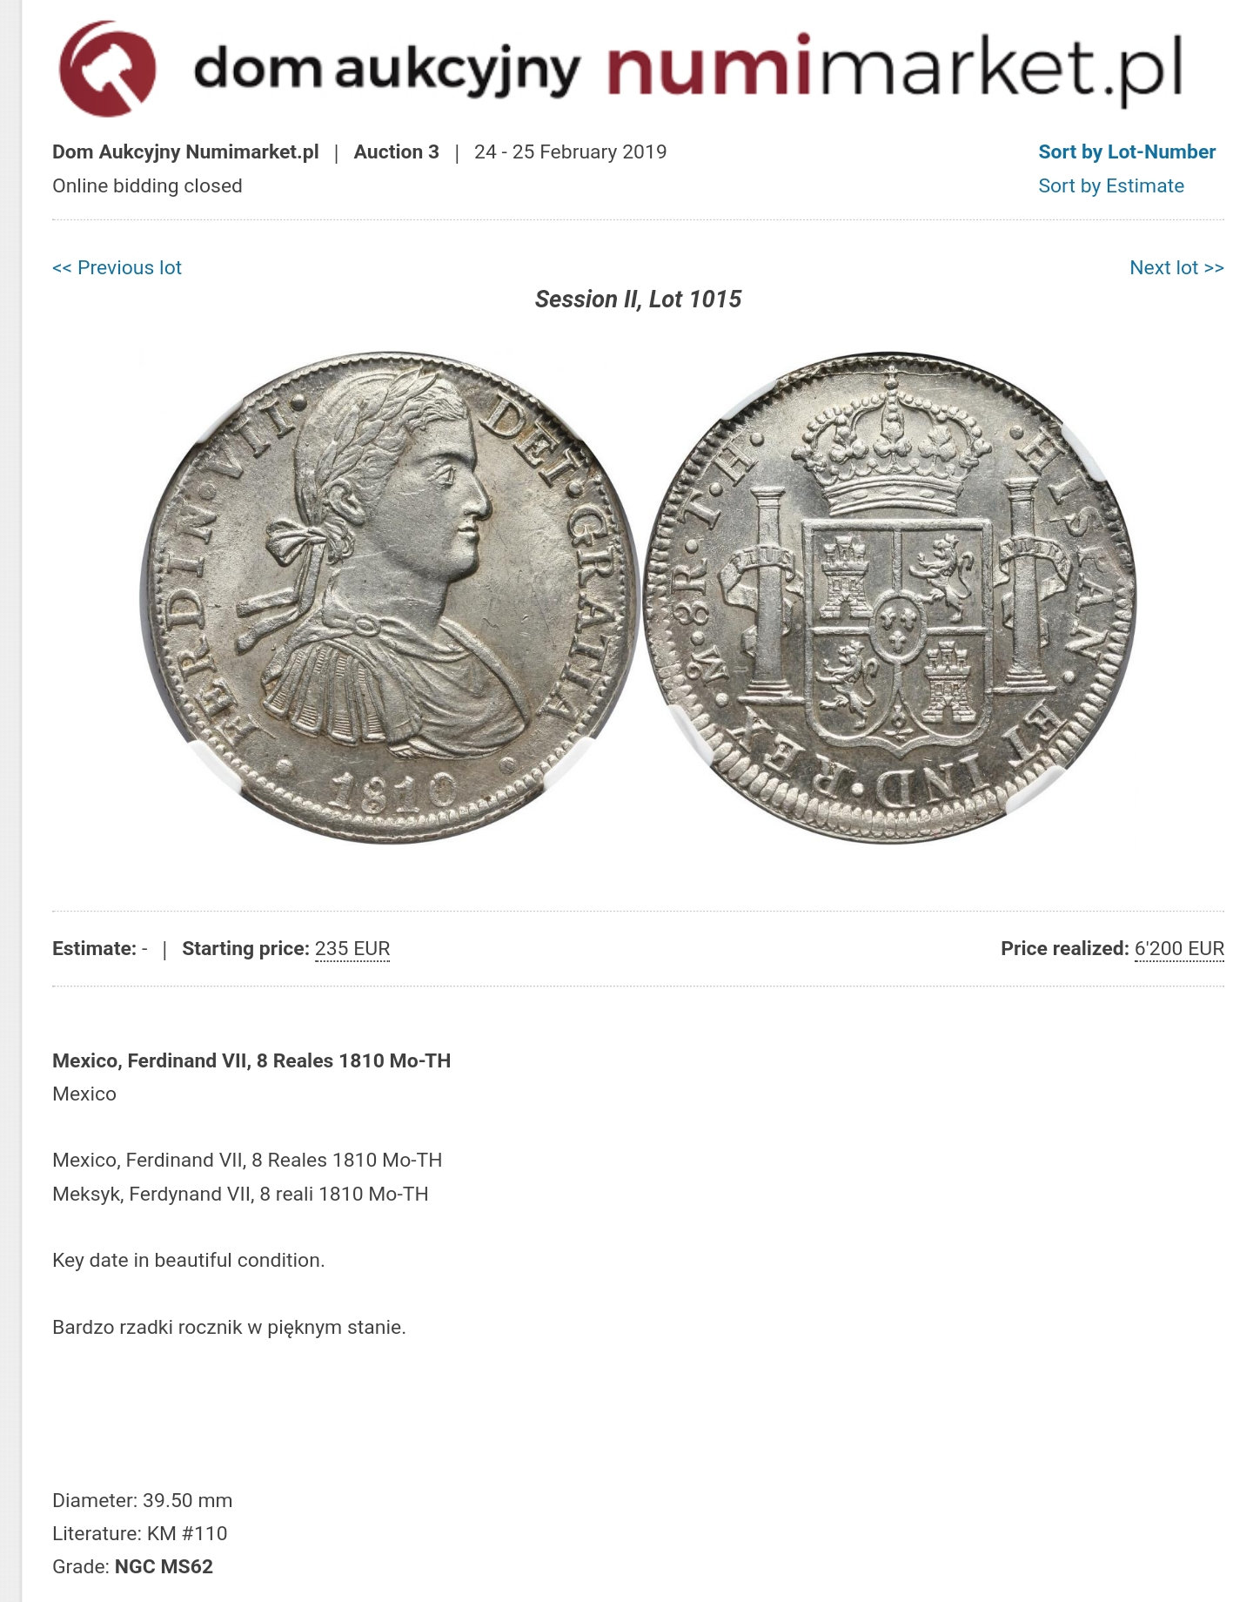Go to the Previous lot
Screen dimensions: 1253x1602
click(117, 267)
